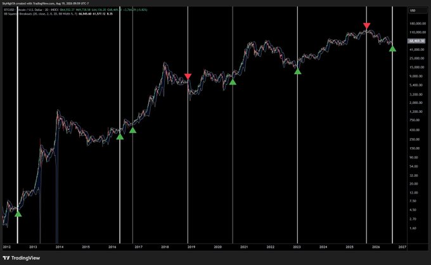Click the 2018 label on time axis

point(165,247)
